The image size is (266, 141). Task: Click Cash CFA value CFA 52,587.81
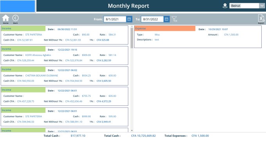(25, 40)
